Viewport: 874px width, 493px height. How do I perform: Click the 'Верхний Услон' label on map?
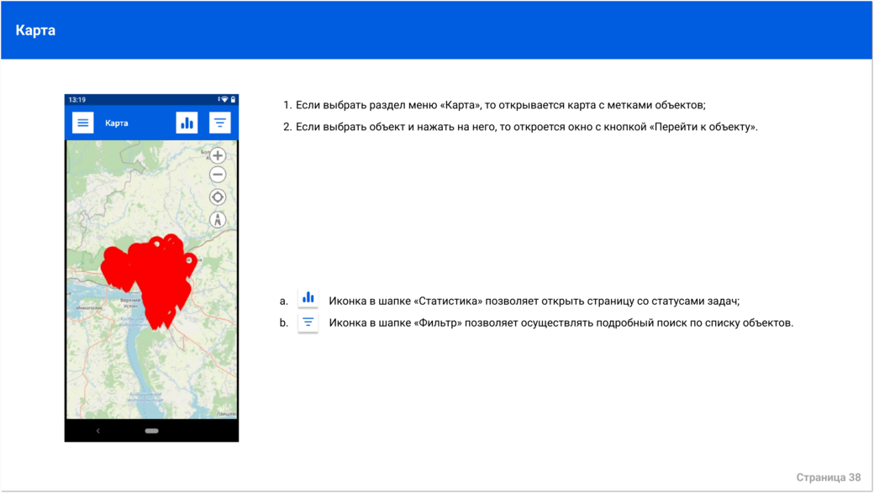(x=130, y=303)
